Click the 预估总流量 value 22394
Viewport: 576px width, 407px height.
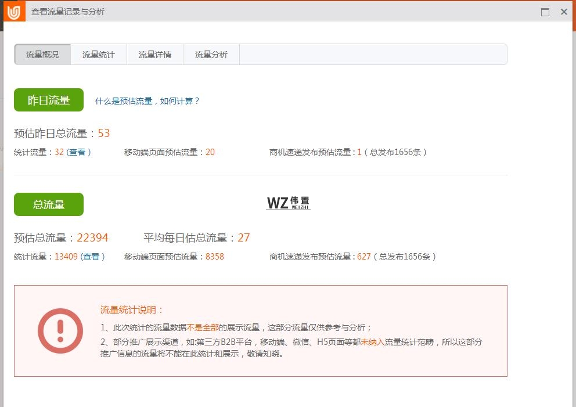[92, 238]
